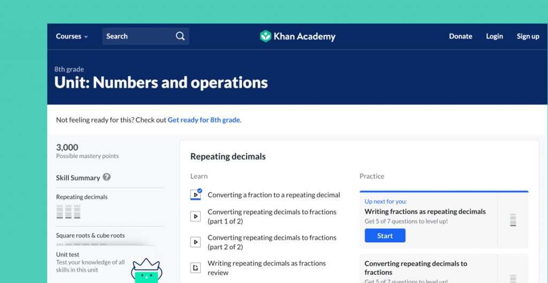The height and width of the screenshot is (283, 548).
Task: Click the Skill Summary heading text
Action: click(78, 178)
